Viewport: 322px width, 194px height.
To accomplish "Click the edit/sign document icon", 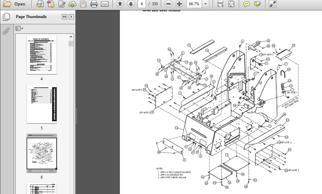I will coord(62,4).
